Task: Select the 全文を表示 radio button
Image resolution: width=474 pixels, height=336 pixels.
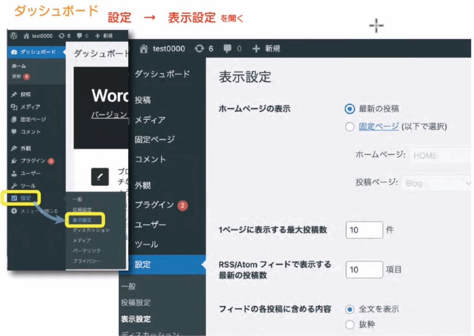Action: coord(349,309)
